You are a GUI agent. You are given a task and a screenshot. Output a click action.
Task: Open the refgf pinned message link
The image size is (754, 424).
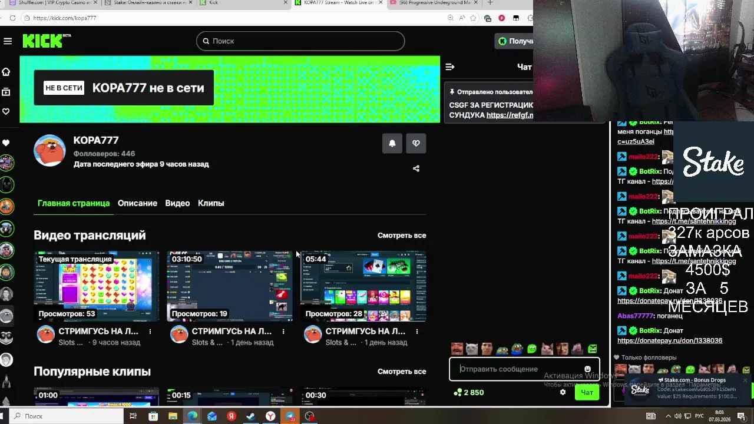click(x=510, y=115)
